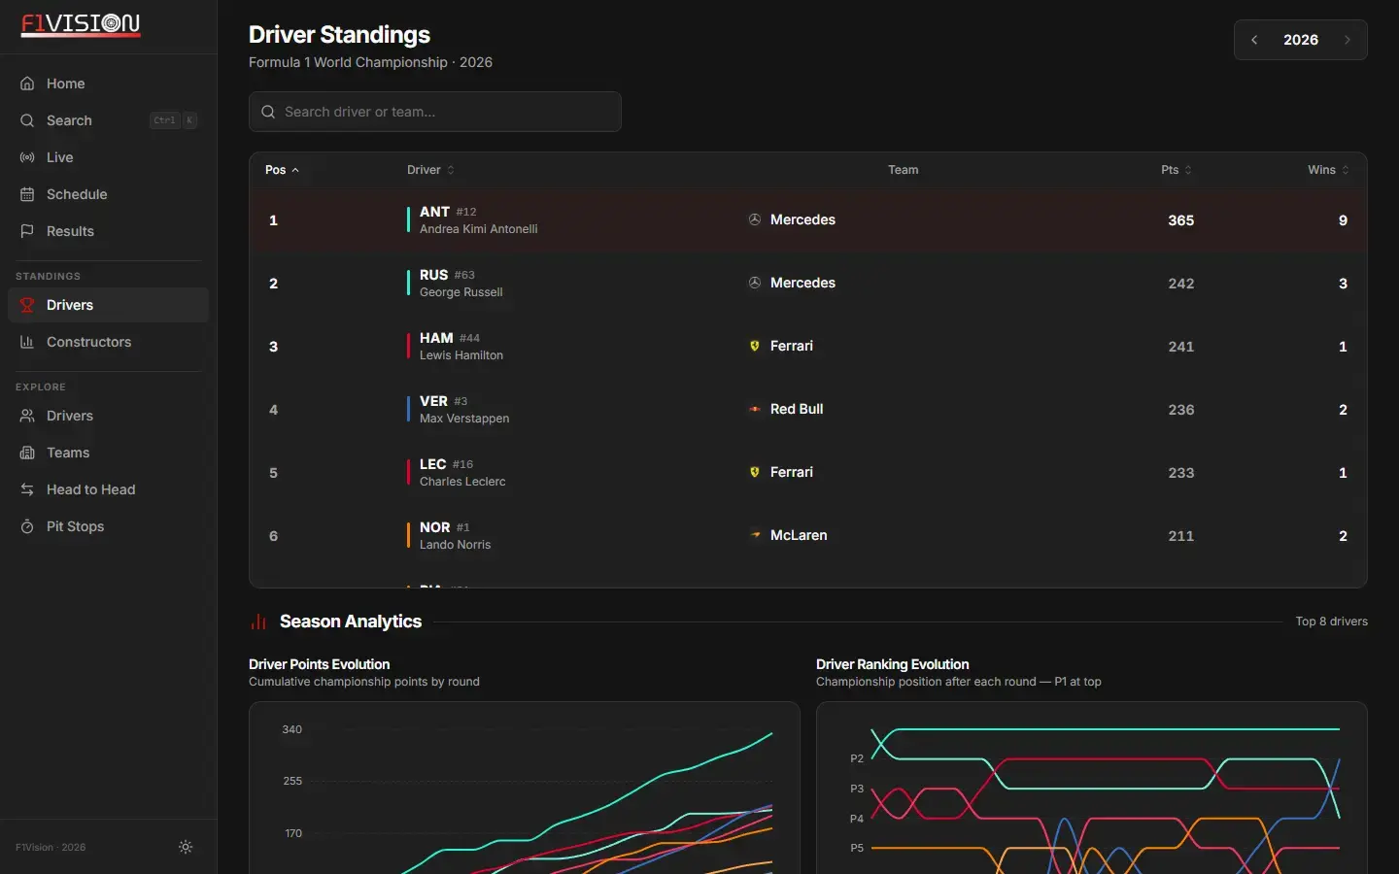Go to previous season with left chevron
This screenshot has width=1399, height=874.
pos(1254,40)
